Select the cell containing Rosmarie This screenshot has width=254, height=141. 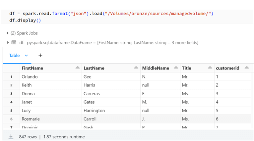click(x=51, y=119)
